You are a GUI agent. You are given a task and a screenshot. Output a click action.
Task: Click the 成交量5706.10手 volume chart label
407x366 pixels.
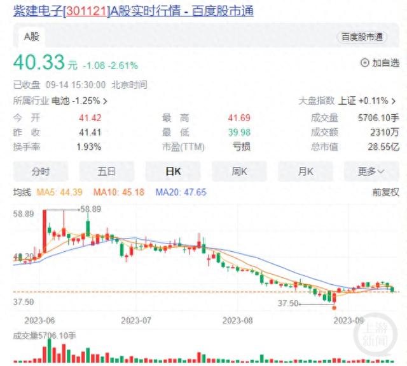click(x=45, y=336)
